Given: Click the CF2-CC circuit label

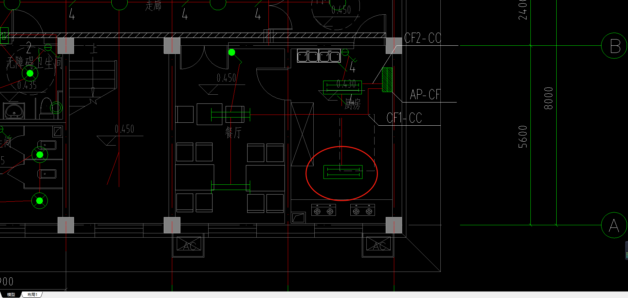Looking at the screenshot, I should tap(423, 38).
